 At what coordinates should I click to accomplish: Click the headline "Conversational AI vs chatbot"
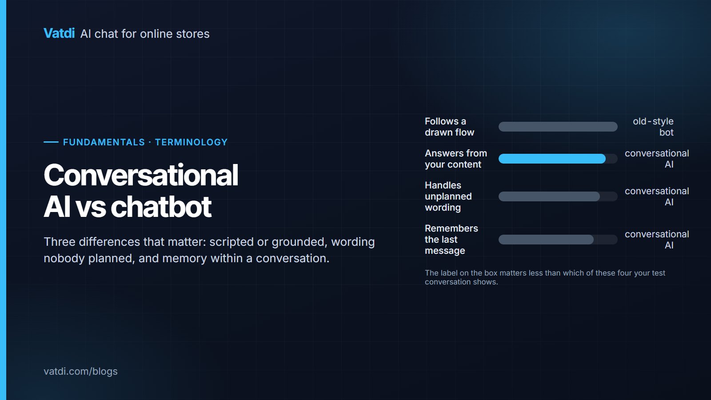tap(141, 191)
